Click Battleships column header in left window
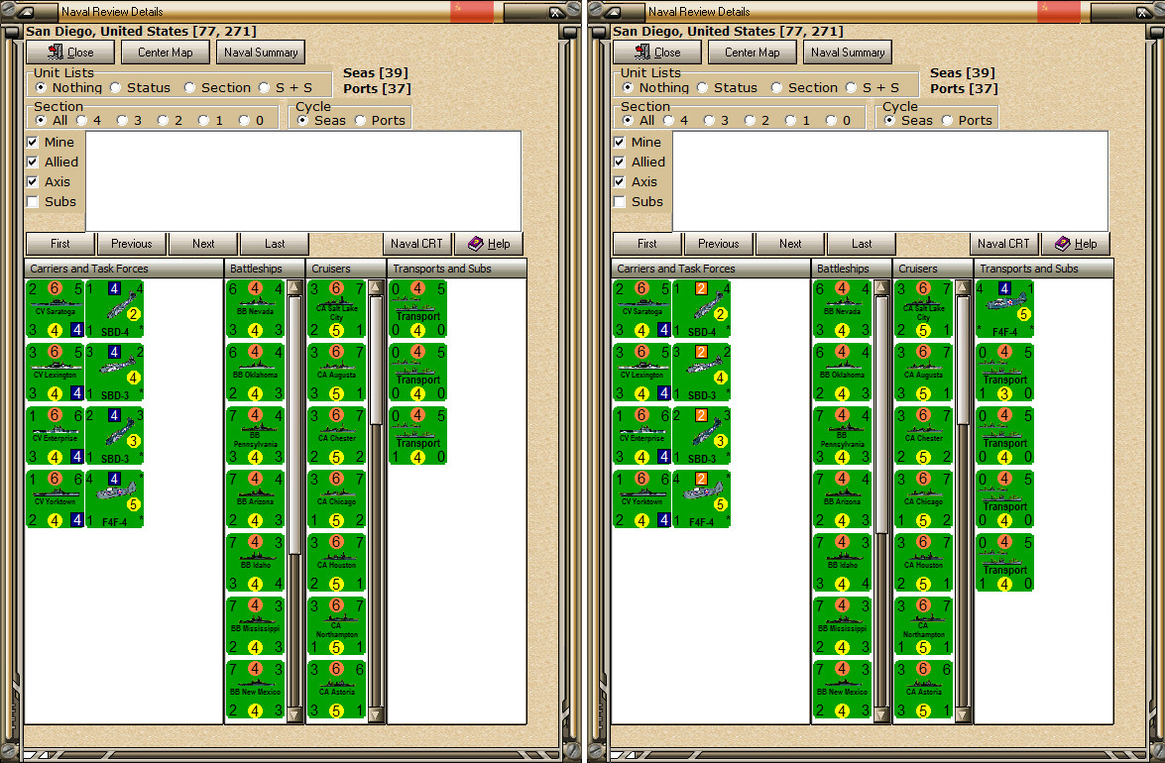1165x763 pixels. point(265,269)
